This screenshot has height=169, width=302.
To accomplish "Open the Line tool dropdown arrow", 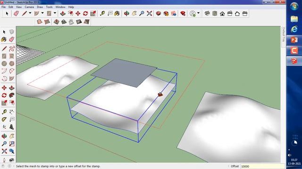I will tap(30, 13).
